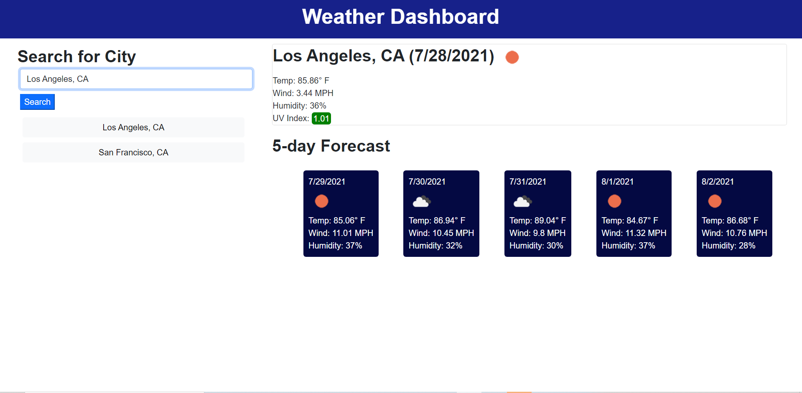Select the 7/30/2021 forecast card
Screen dimensions: 802x393
[x=441, y=213]
